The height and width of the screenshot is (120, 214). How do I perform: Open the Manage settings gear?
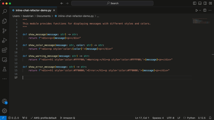(4, 111)
